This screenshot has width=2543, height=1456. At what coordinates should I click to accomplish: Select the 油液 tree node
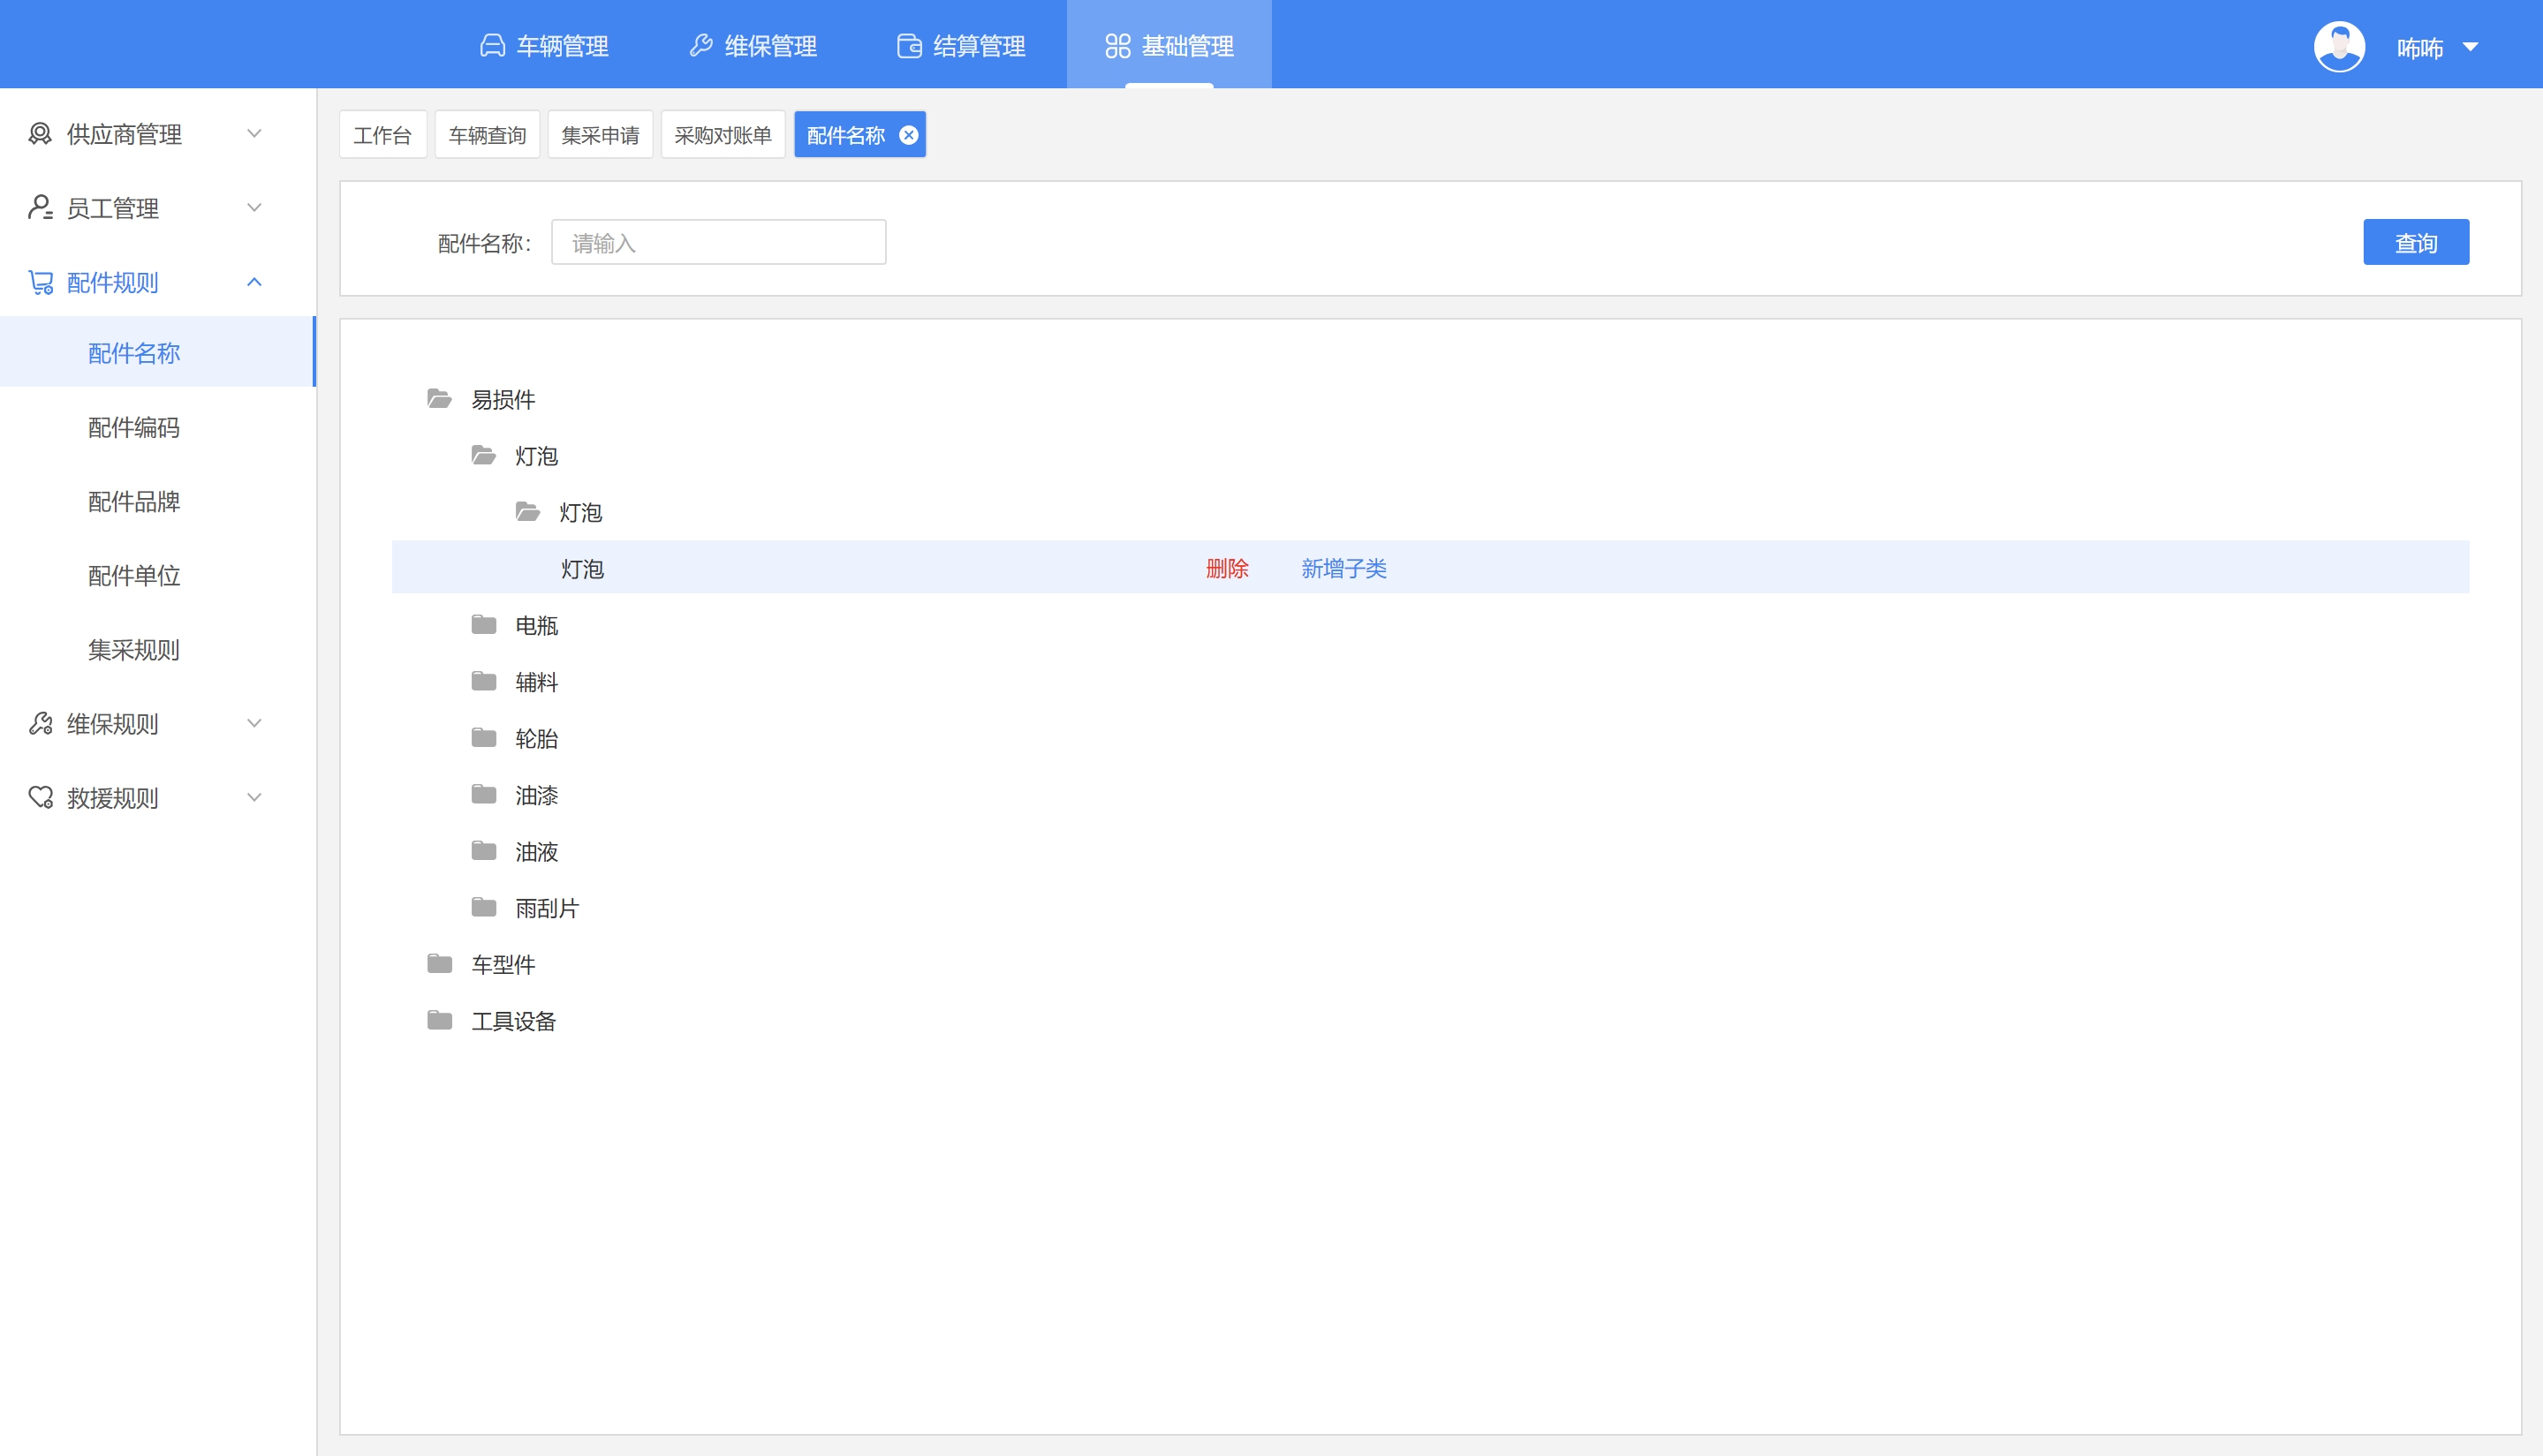[536, 852]
